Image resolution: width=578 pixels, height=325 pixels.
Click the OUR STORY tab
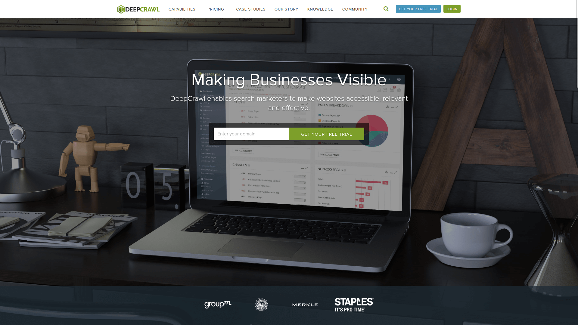click(286, 9)
